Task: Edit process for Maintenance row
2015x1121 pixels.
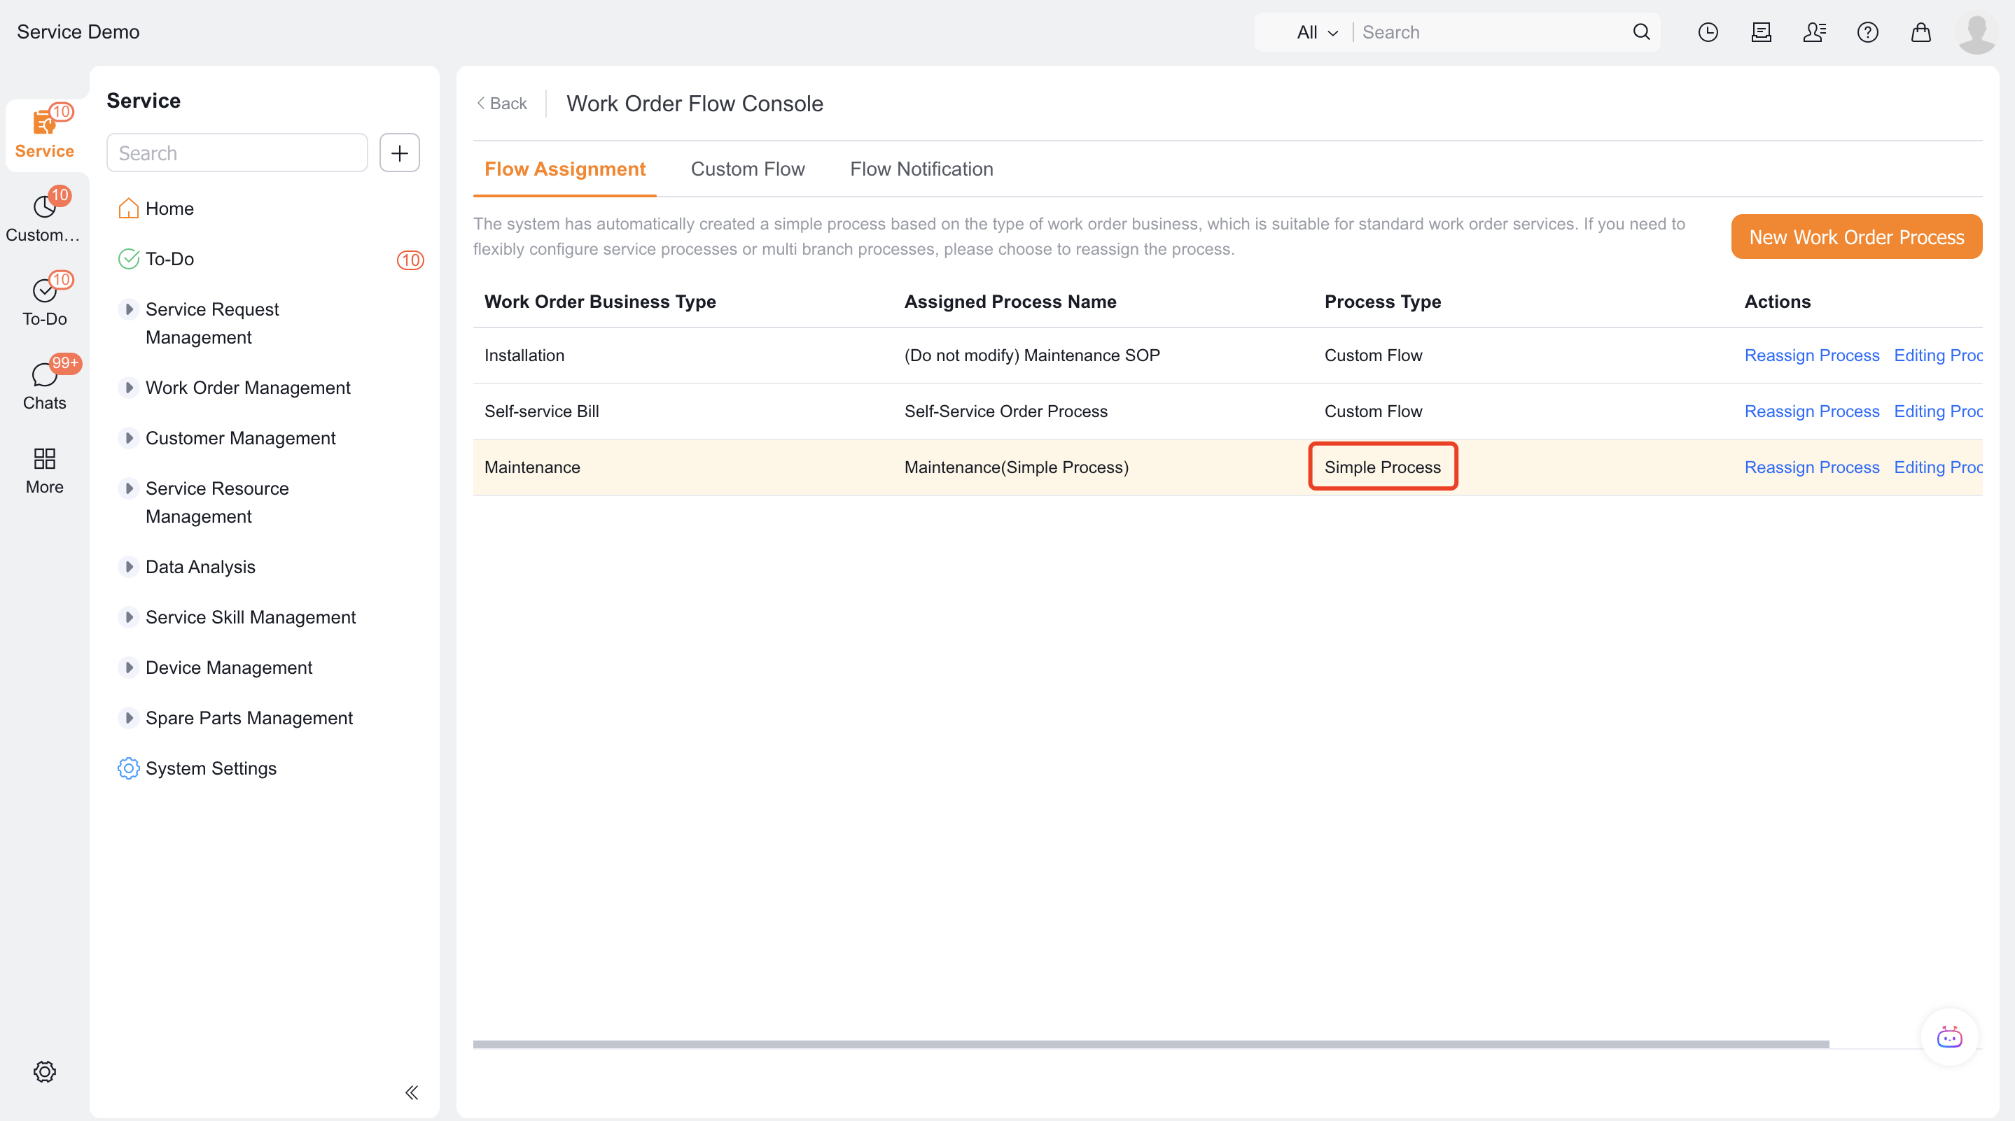Action: point(1939,467)
